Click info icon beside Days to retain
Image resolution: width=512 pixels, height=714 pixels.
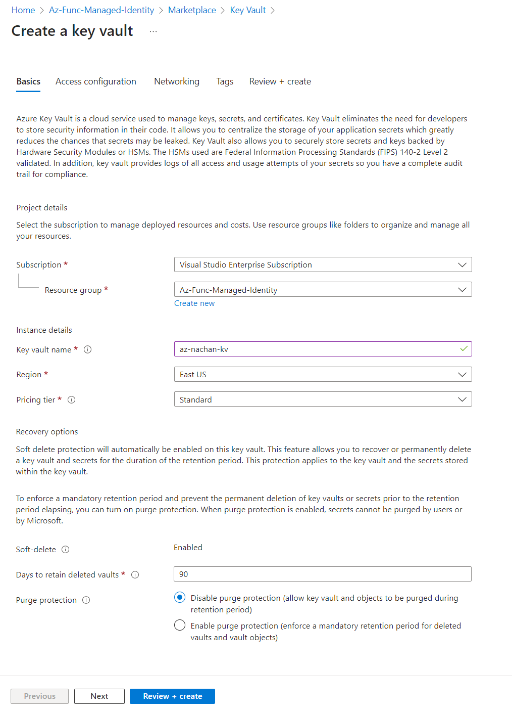(x=135, y=575)
